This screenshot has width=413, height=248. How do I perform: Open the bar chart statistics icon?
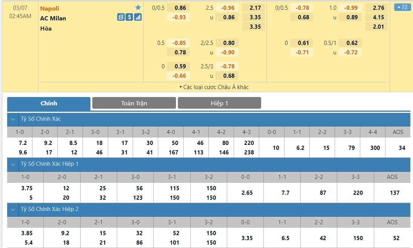pos(138,17)
